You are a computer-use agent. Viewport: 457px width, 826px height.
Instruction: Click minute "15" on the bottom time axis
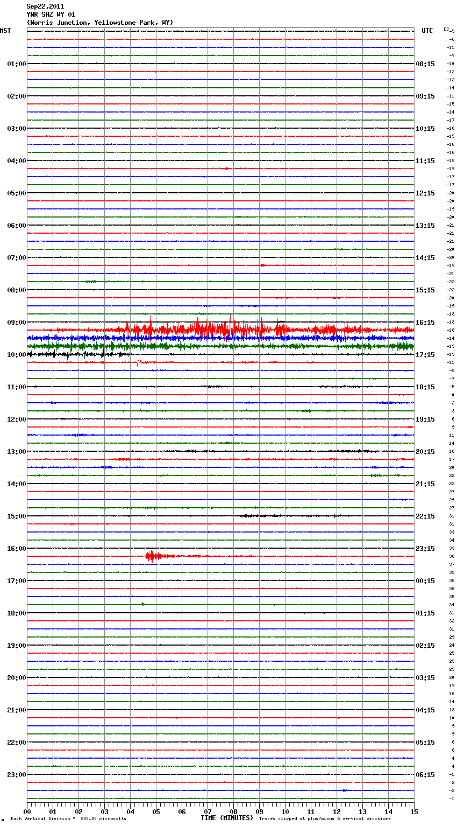coord(414,811)
